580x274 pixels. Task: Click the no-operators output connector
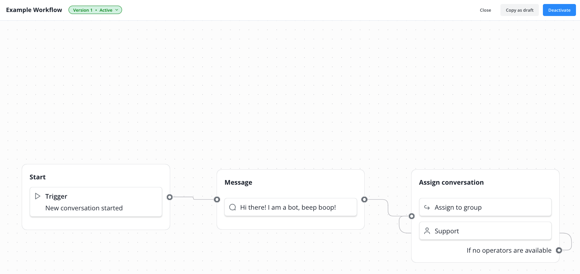(x=559, y=250)
